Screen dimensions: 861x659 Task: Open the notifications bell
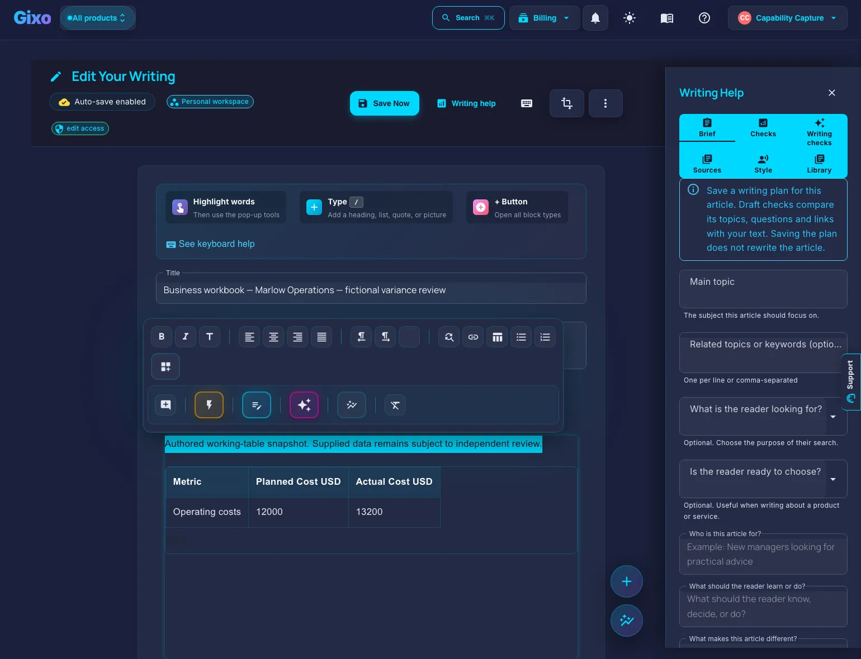click(x=595, y=18)
